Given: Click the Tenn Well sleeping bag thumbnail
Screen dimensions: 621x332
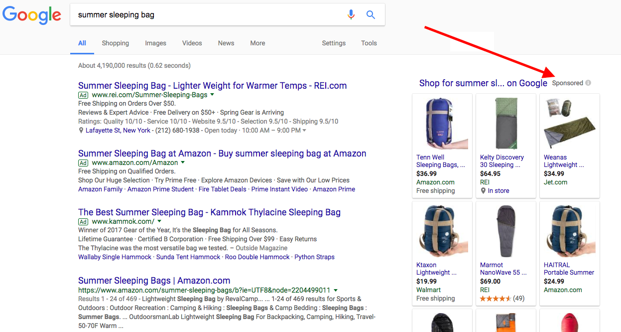Looking at the screenshot, I should click(442, 123).
